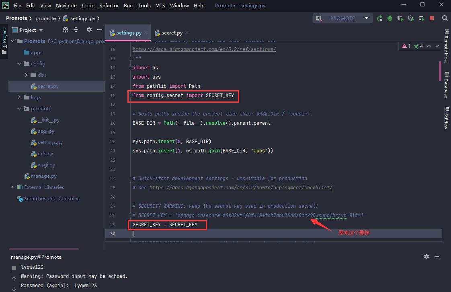Click Promote breadcrumb in navigation bar
The height and width of the screenshot is (292, 451).
click(x=17, y=18)
